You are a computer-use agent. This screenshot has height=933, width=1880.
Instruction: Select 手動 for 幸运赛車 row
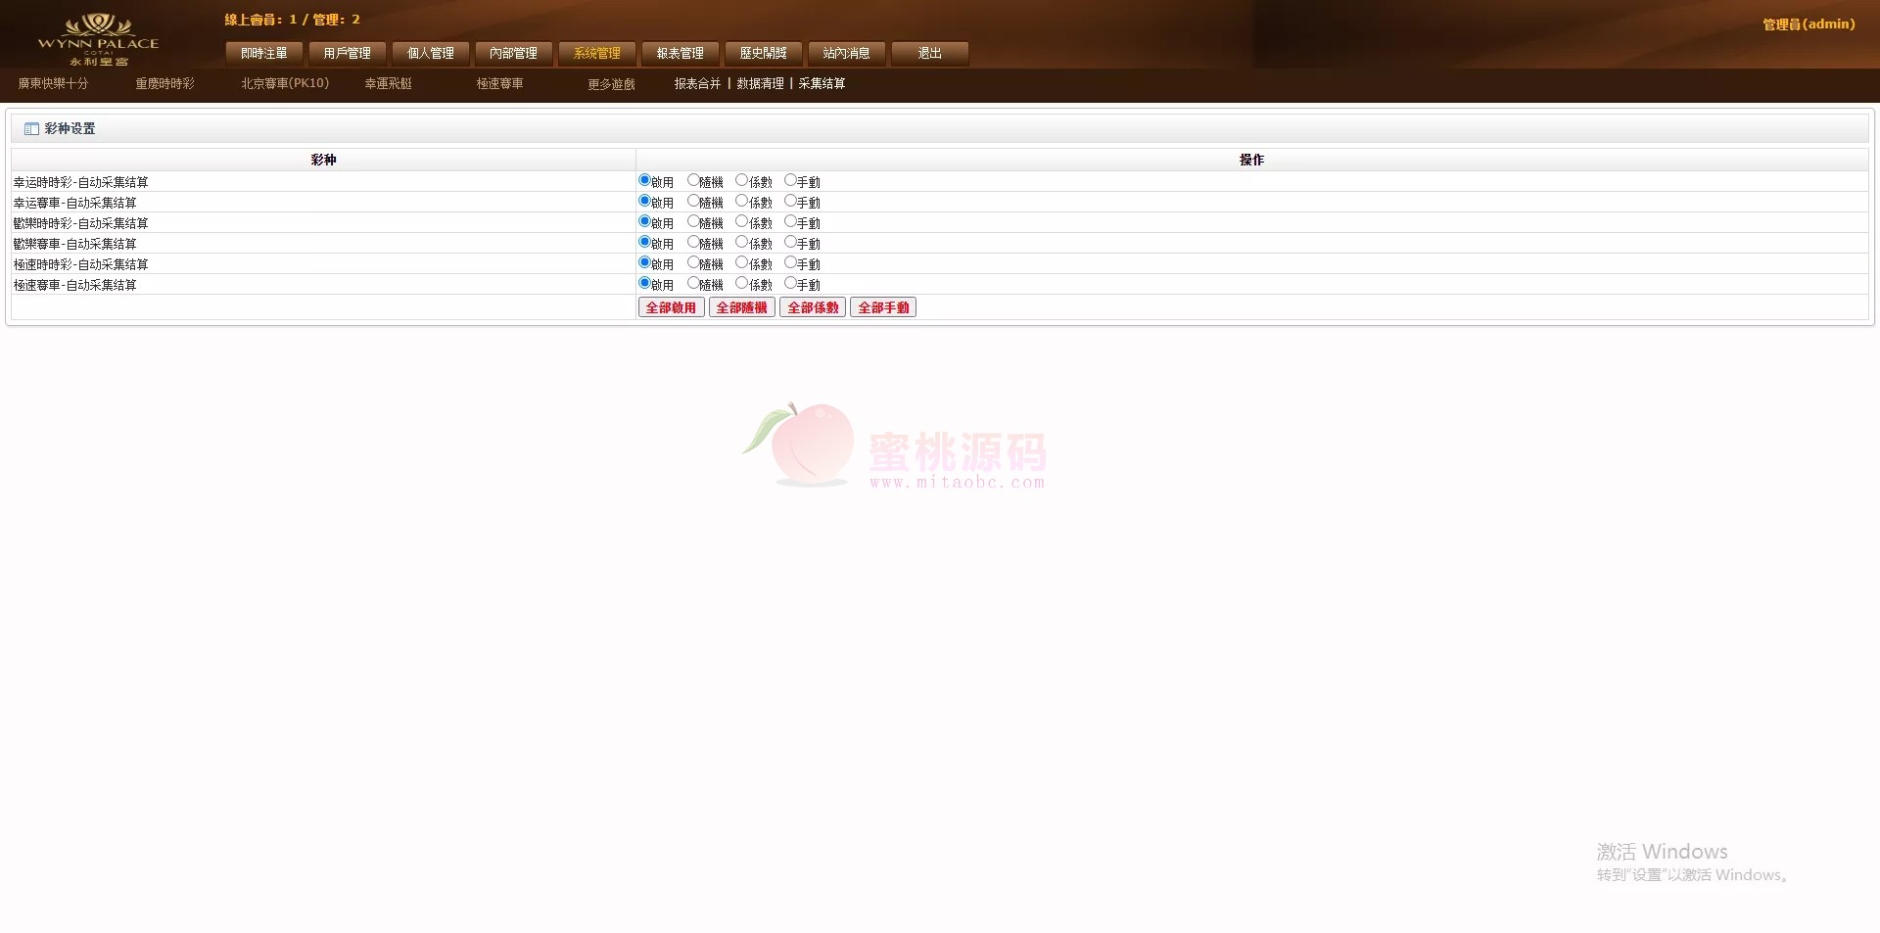point(790,202)
